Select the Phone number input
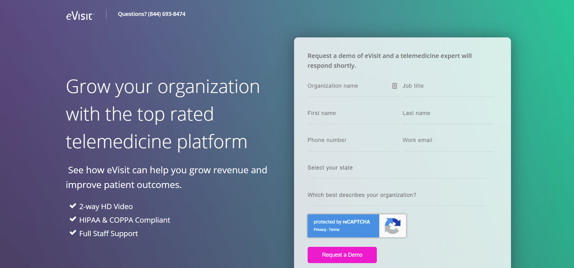This screenshot has height=268, width=574. [x=353, y=140]
